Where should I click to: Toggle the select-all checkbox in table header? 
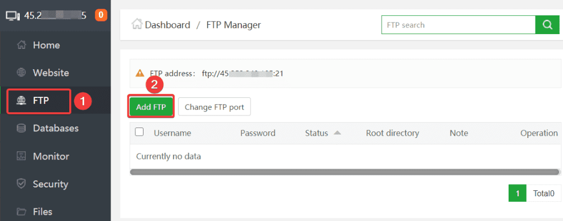[x=140, y=132]
